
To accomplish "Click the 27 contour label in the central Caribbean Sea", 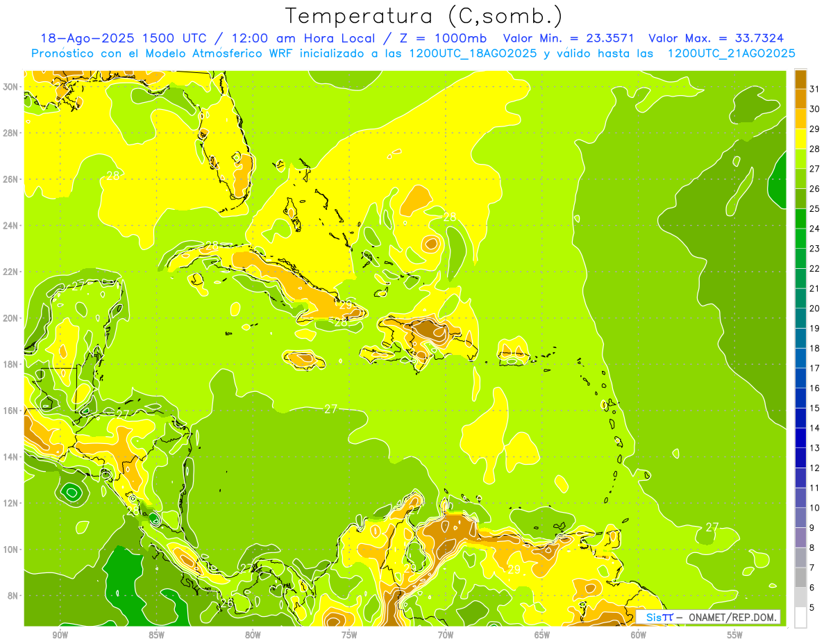I will pos(331,409).
